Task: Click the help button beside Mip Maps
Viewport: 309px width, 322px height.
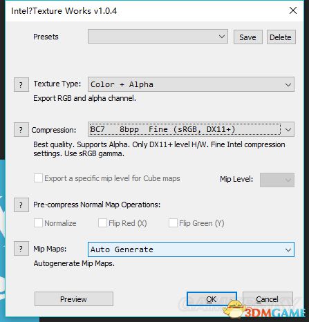Action: [21, 249]
